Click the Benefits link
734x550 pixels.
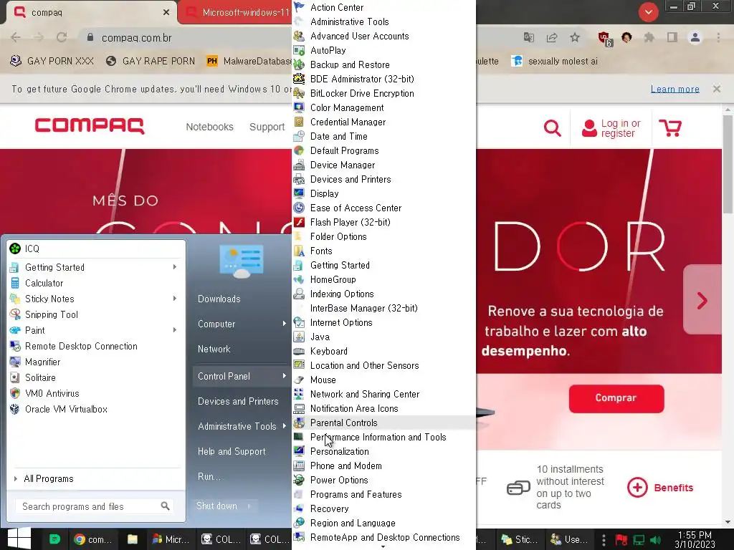point(660,487)
